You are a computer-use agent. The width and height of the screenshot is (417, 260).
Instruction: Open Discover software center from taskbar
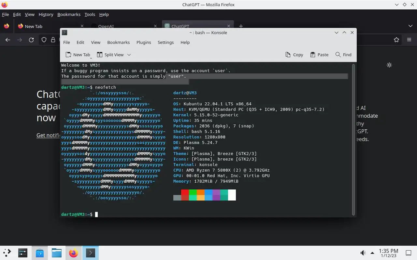tap(39, 253)
